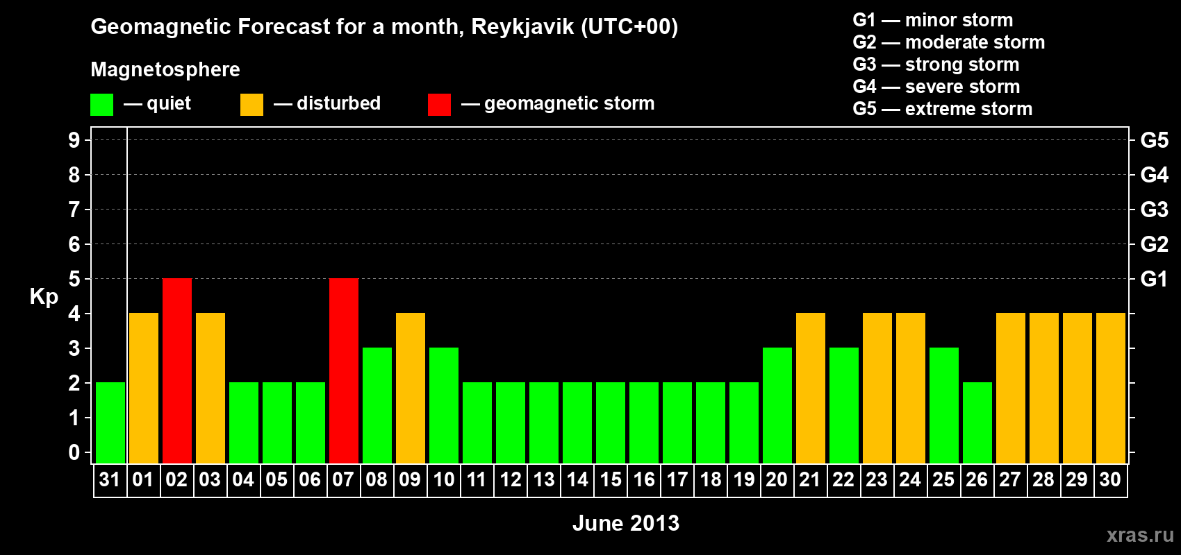
Task: Click the 'G3' label on right axis
Action: pos(1155,210)
